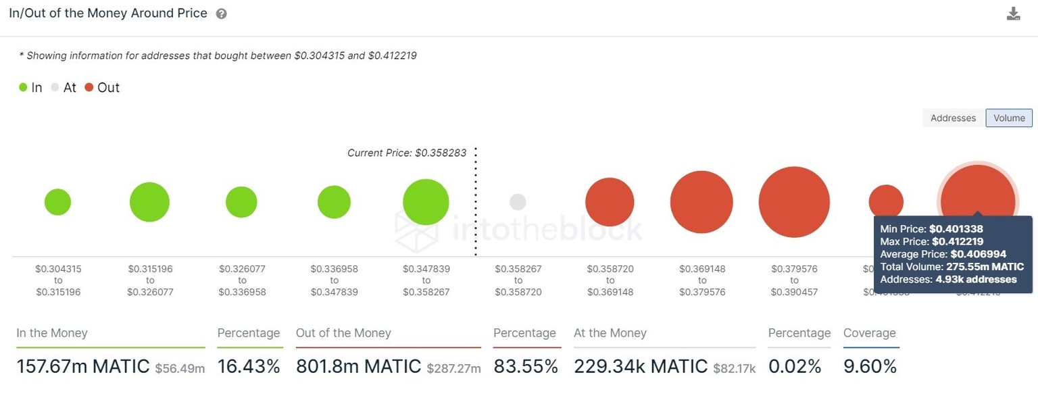Click the In the Money column header
1038x402 pixels.
51,332
